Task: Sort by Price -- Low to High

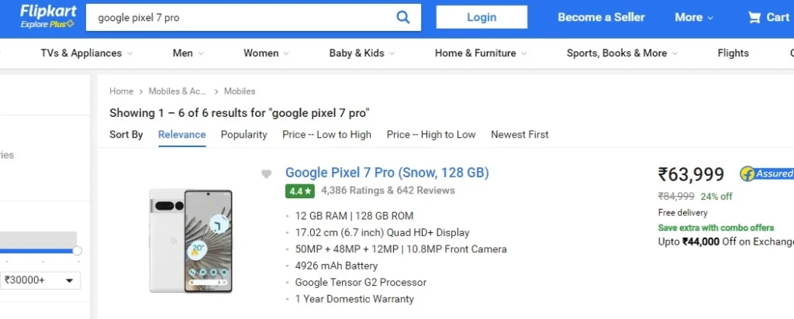Action: (x=326, y=135)
